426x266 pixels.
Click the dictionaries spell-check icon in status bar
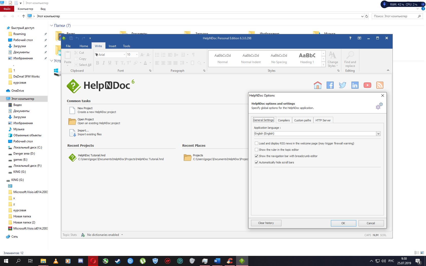tap(83, 235)
